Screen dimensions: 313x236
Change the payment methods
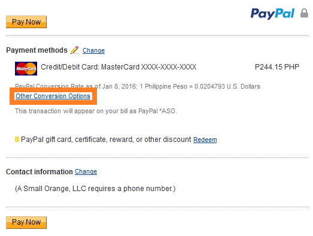(x=93, y=50)
